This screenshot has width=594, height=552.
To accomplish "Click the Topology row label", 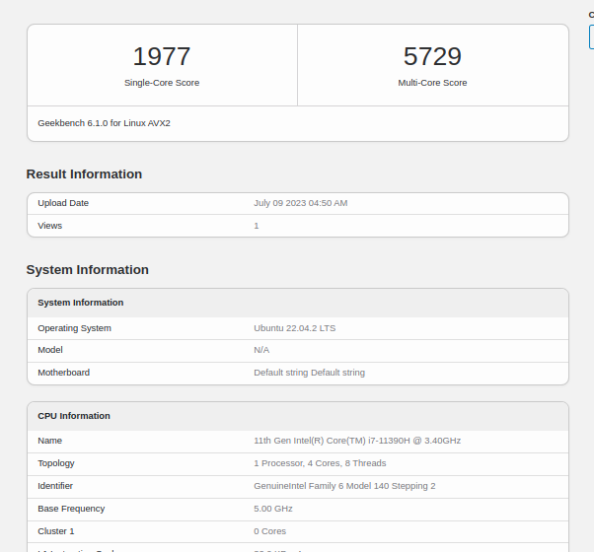I will (x=56, y=463).
